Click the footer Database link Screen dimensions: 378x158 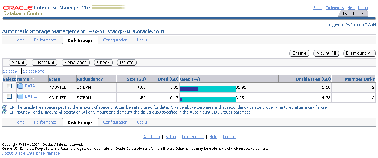click(151, 137)
